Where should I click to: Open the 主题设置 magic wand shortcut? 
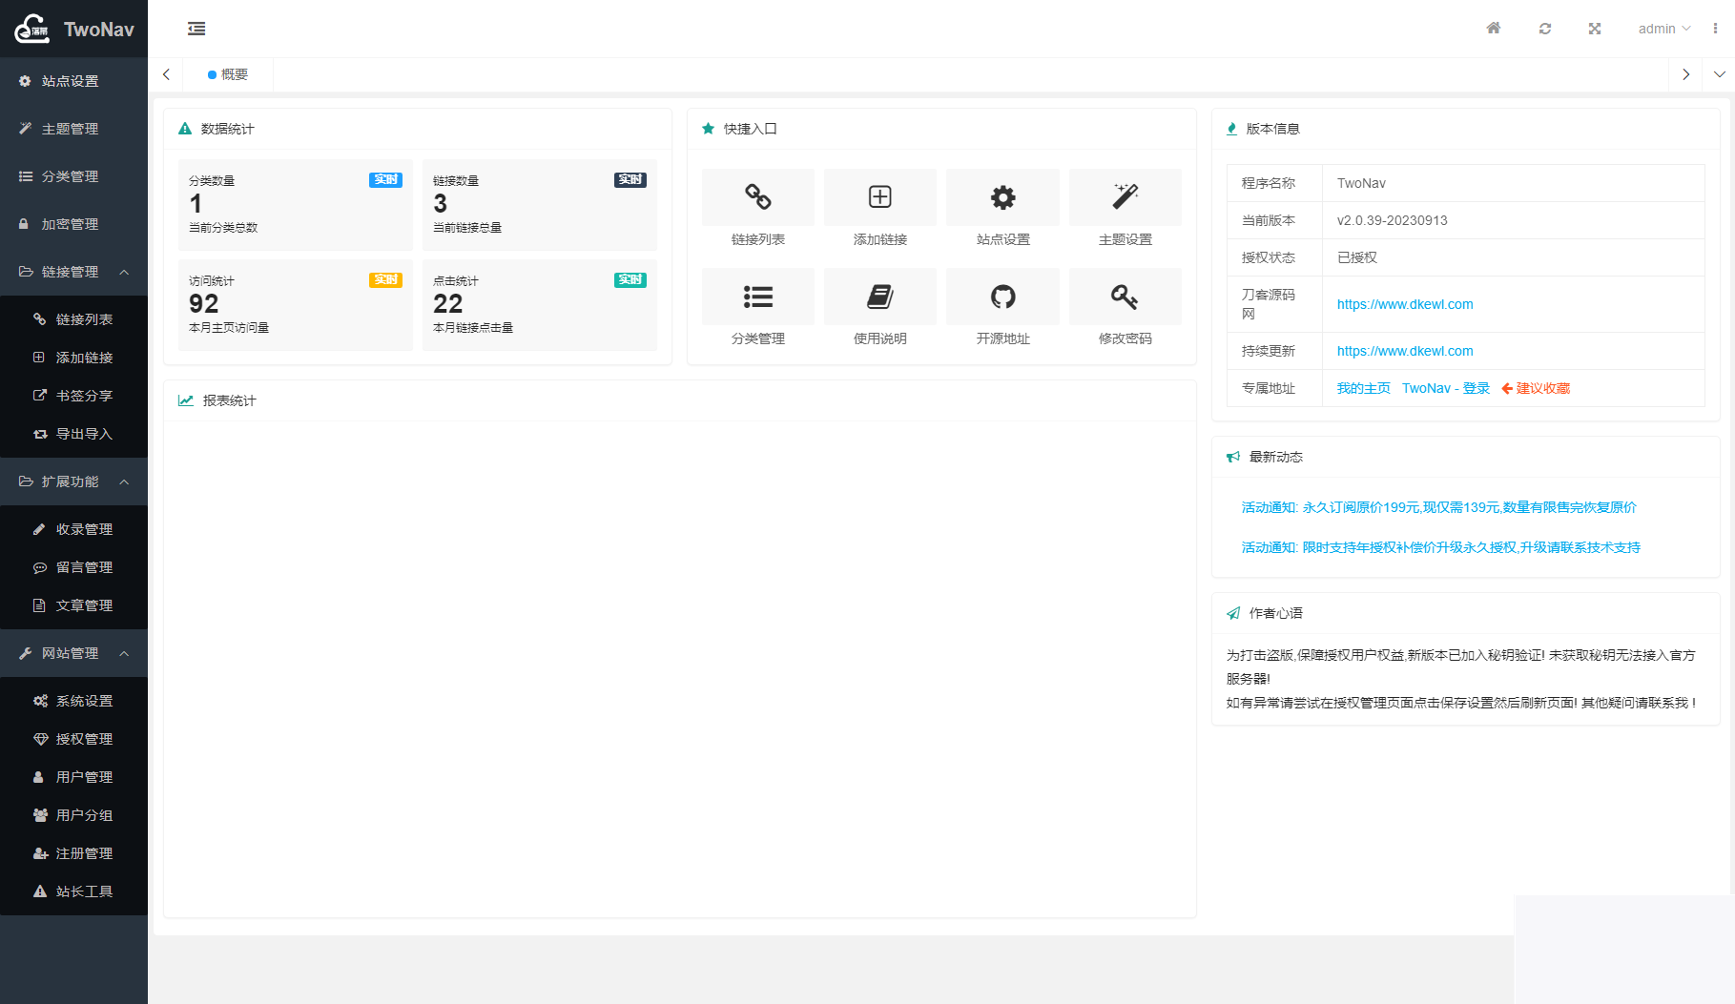1125,198
